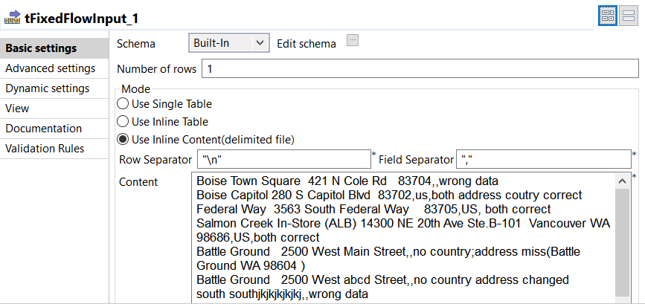This screenshot has width=645, height=304.
Task: Open the Basic settings tab
Action: pyautogui.click(x=41, y=48)
